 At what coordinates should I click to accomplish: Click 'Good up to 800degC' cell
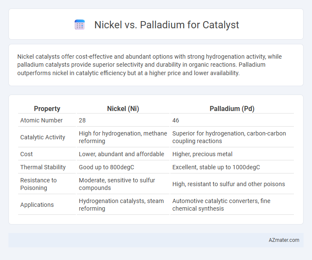(x=123, y=167)
